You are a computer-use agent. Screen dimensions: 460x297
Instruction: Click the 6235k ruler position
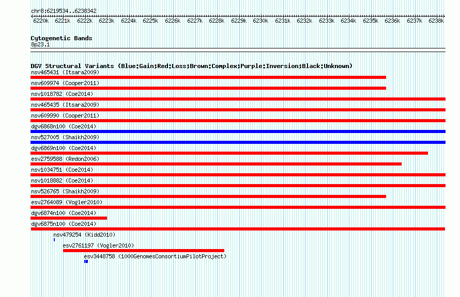click(371, 21)
